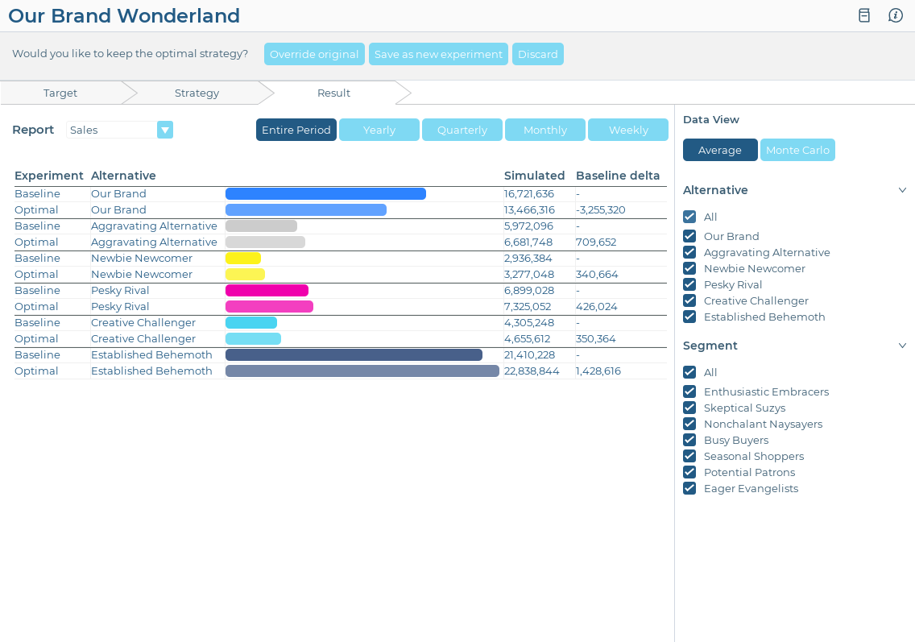Switch Data View to Monte Carlo
Viewport: 915px width, 642px height.
[797, 149]
